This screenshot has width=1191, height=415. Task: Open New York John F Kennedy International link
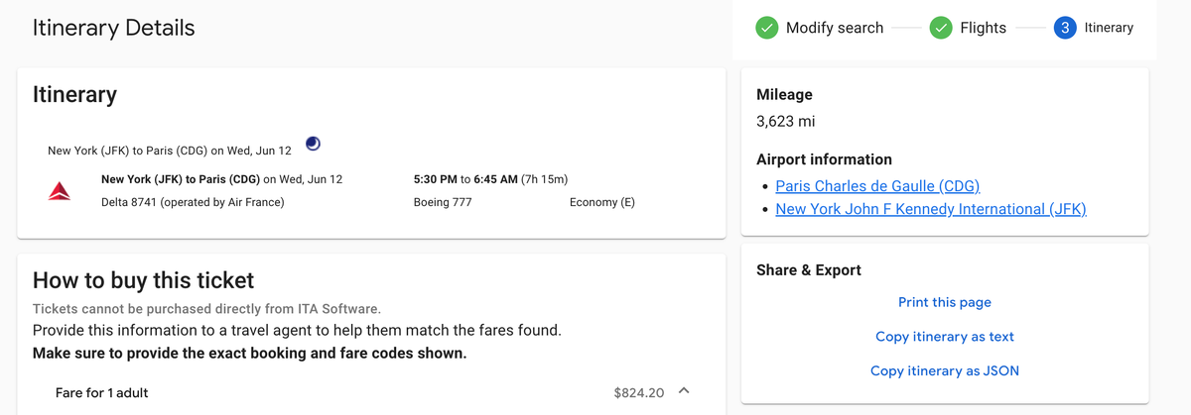tap(931, 209)
